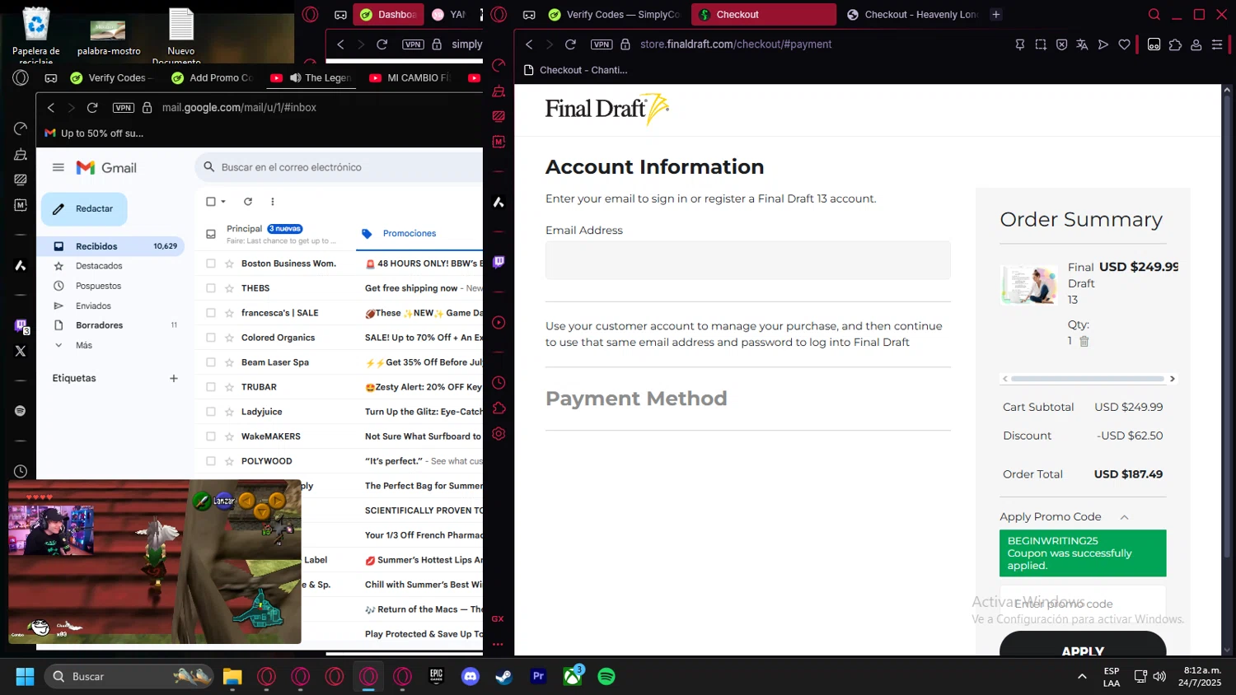The width and height of the screenshot is (1236, 695).
Task: Open the Windows Start menu
Action: tap(25, 677)
